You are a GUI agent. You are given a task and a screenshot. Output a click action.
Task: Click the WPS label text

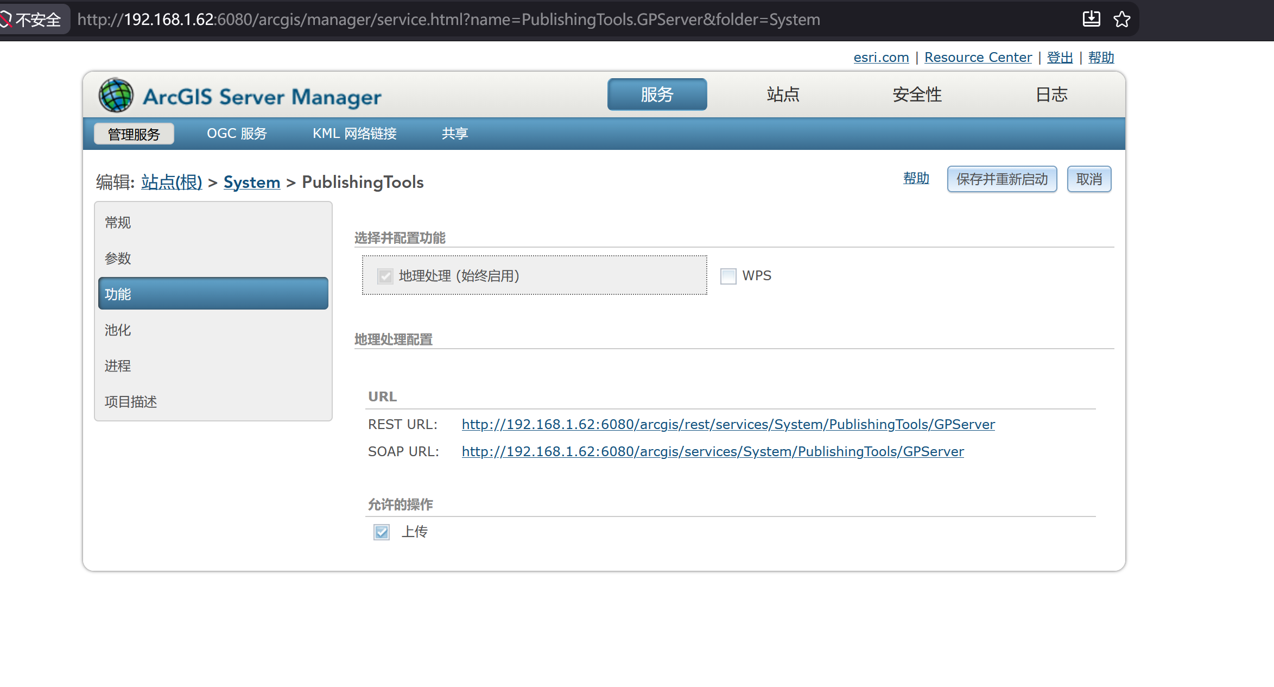[x=757, y=276]
